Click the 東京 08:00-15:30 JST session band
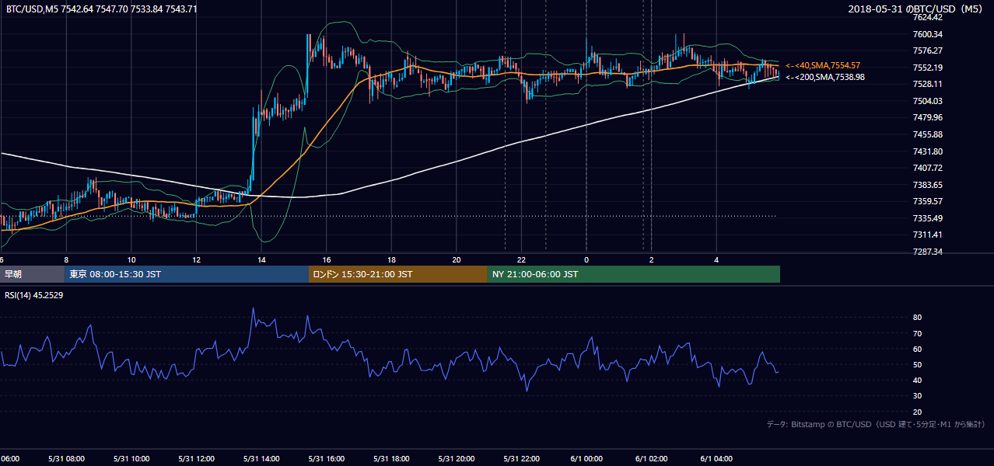The width and height of the screenshot is (994, 466). (187, 274)
